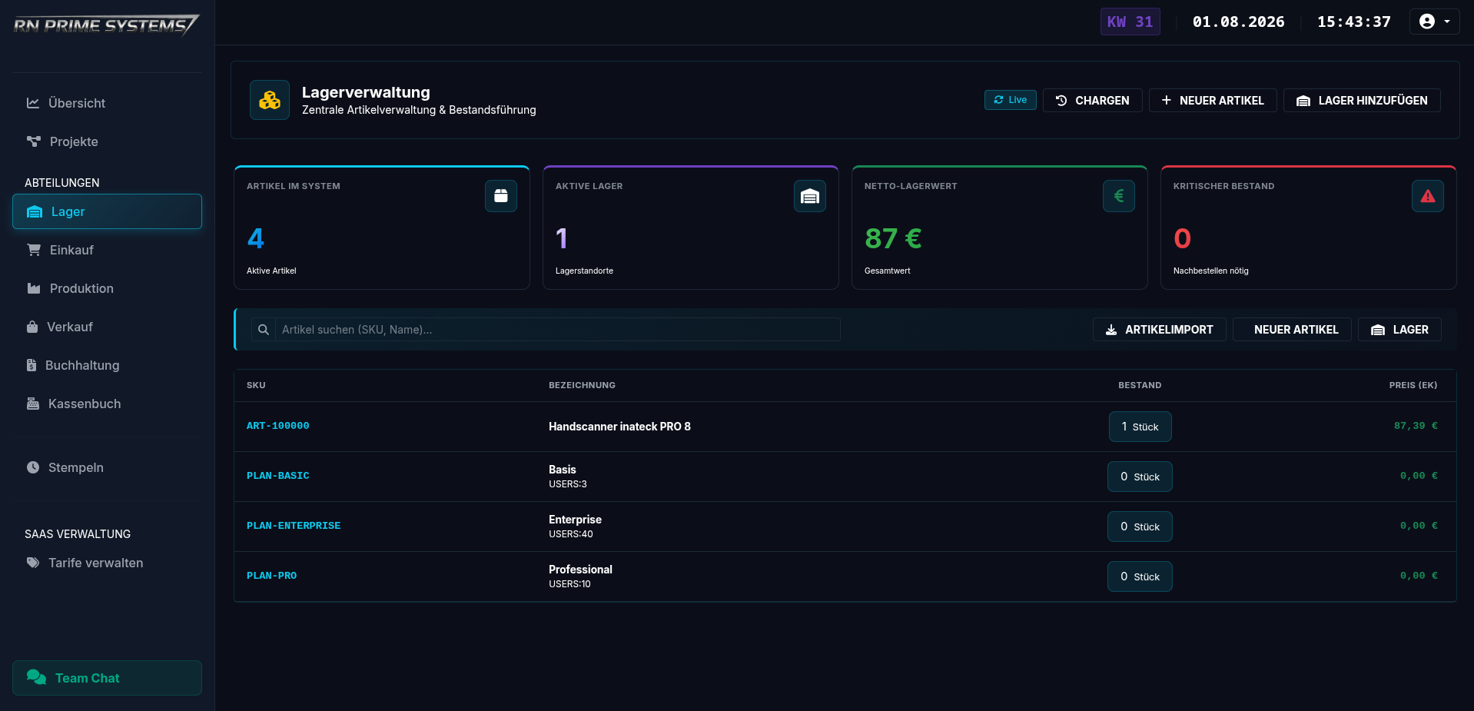Viewport: 1474px width, 711px height.
Task: Focus the Artikel suchen input field
Action: click(557, 330)
